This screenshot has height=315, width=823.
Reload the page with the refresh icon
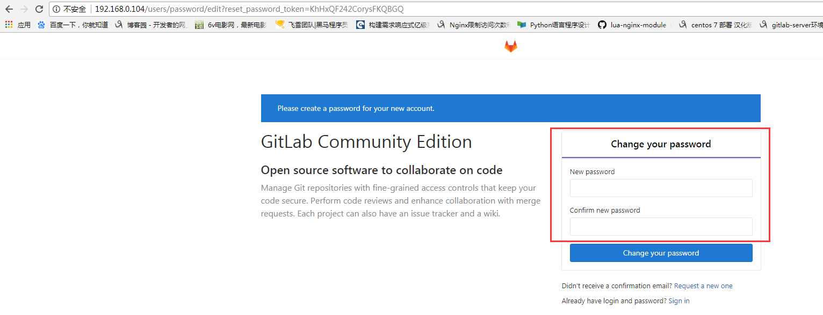39,9
